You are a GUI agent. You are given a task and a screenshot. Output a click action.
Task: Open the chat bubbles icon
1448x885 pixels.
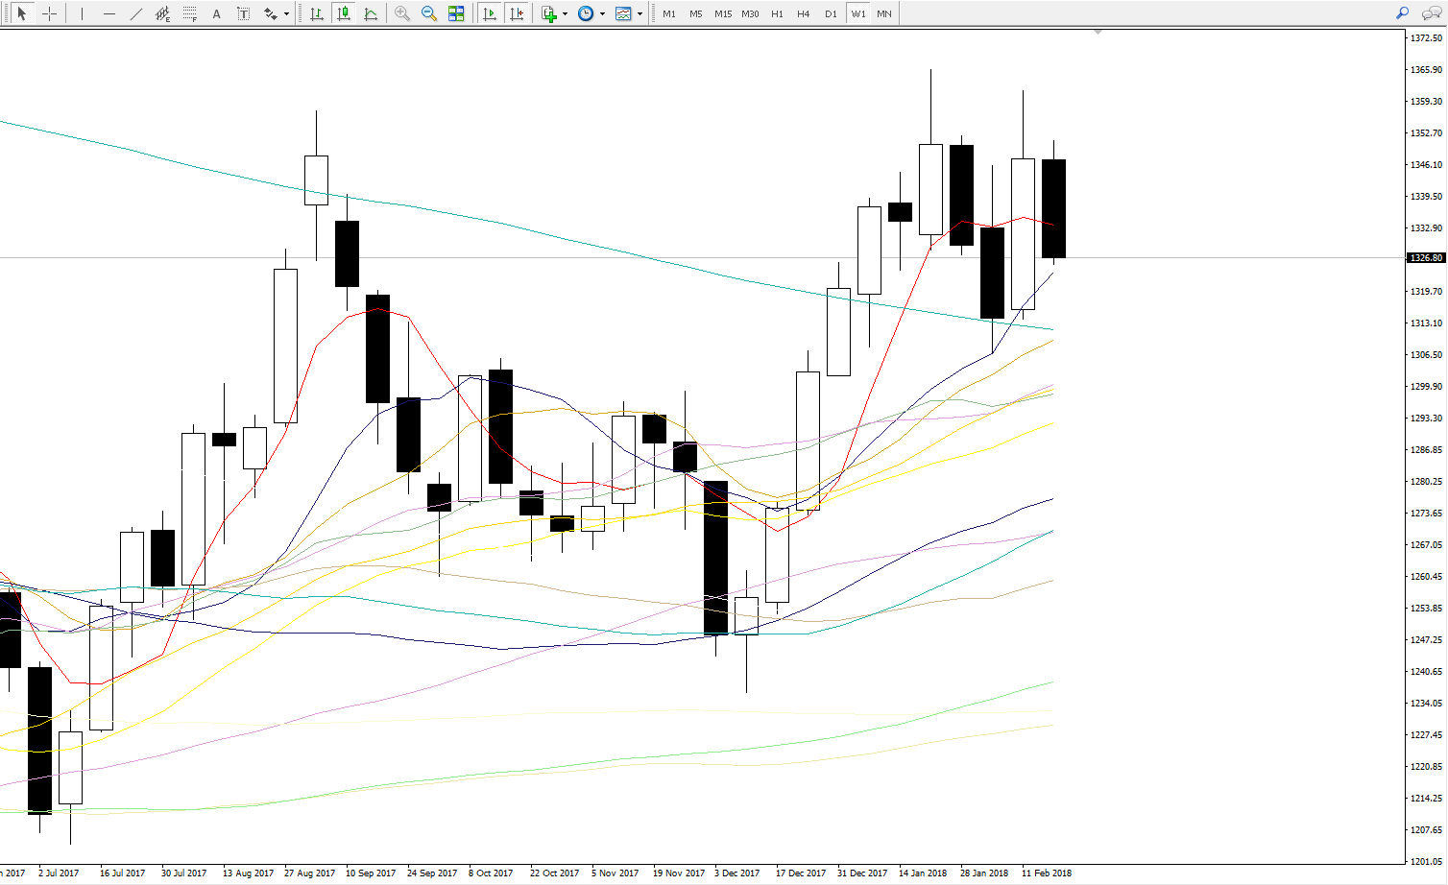click(x=1431, y=13)
